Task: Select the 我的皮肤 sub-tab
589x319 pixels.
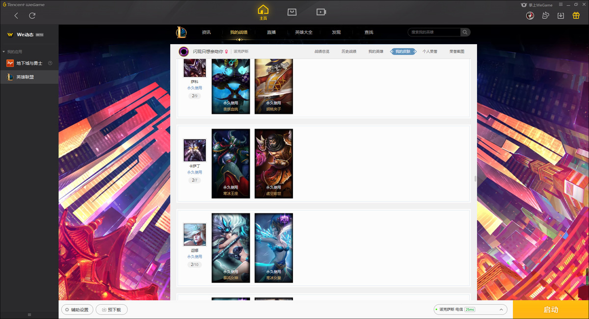Action: coord(403,52)
